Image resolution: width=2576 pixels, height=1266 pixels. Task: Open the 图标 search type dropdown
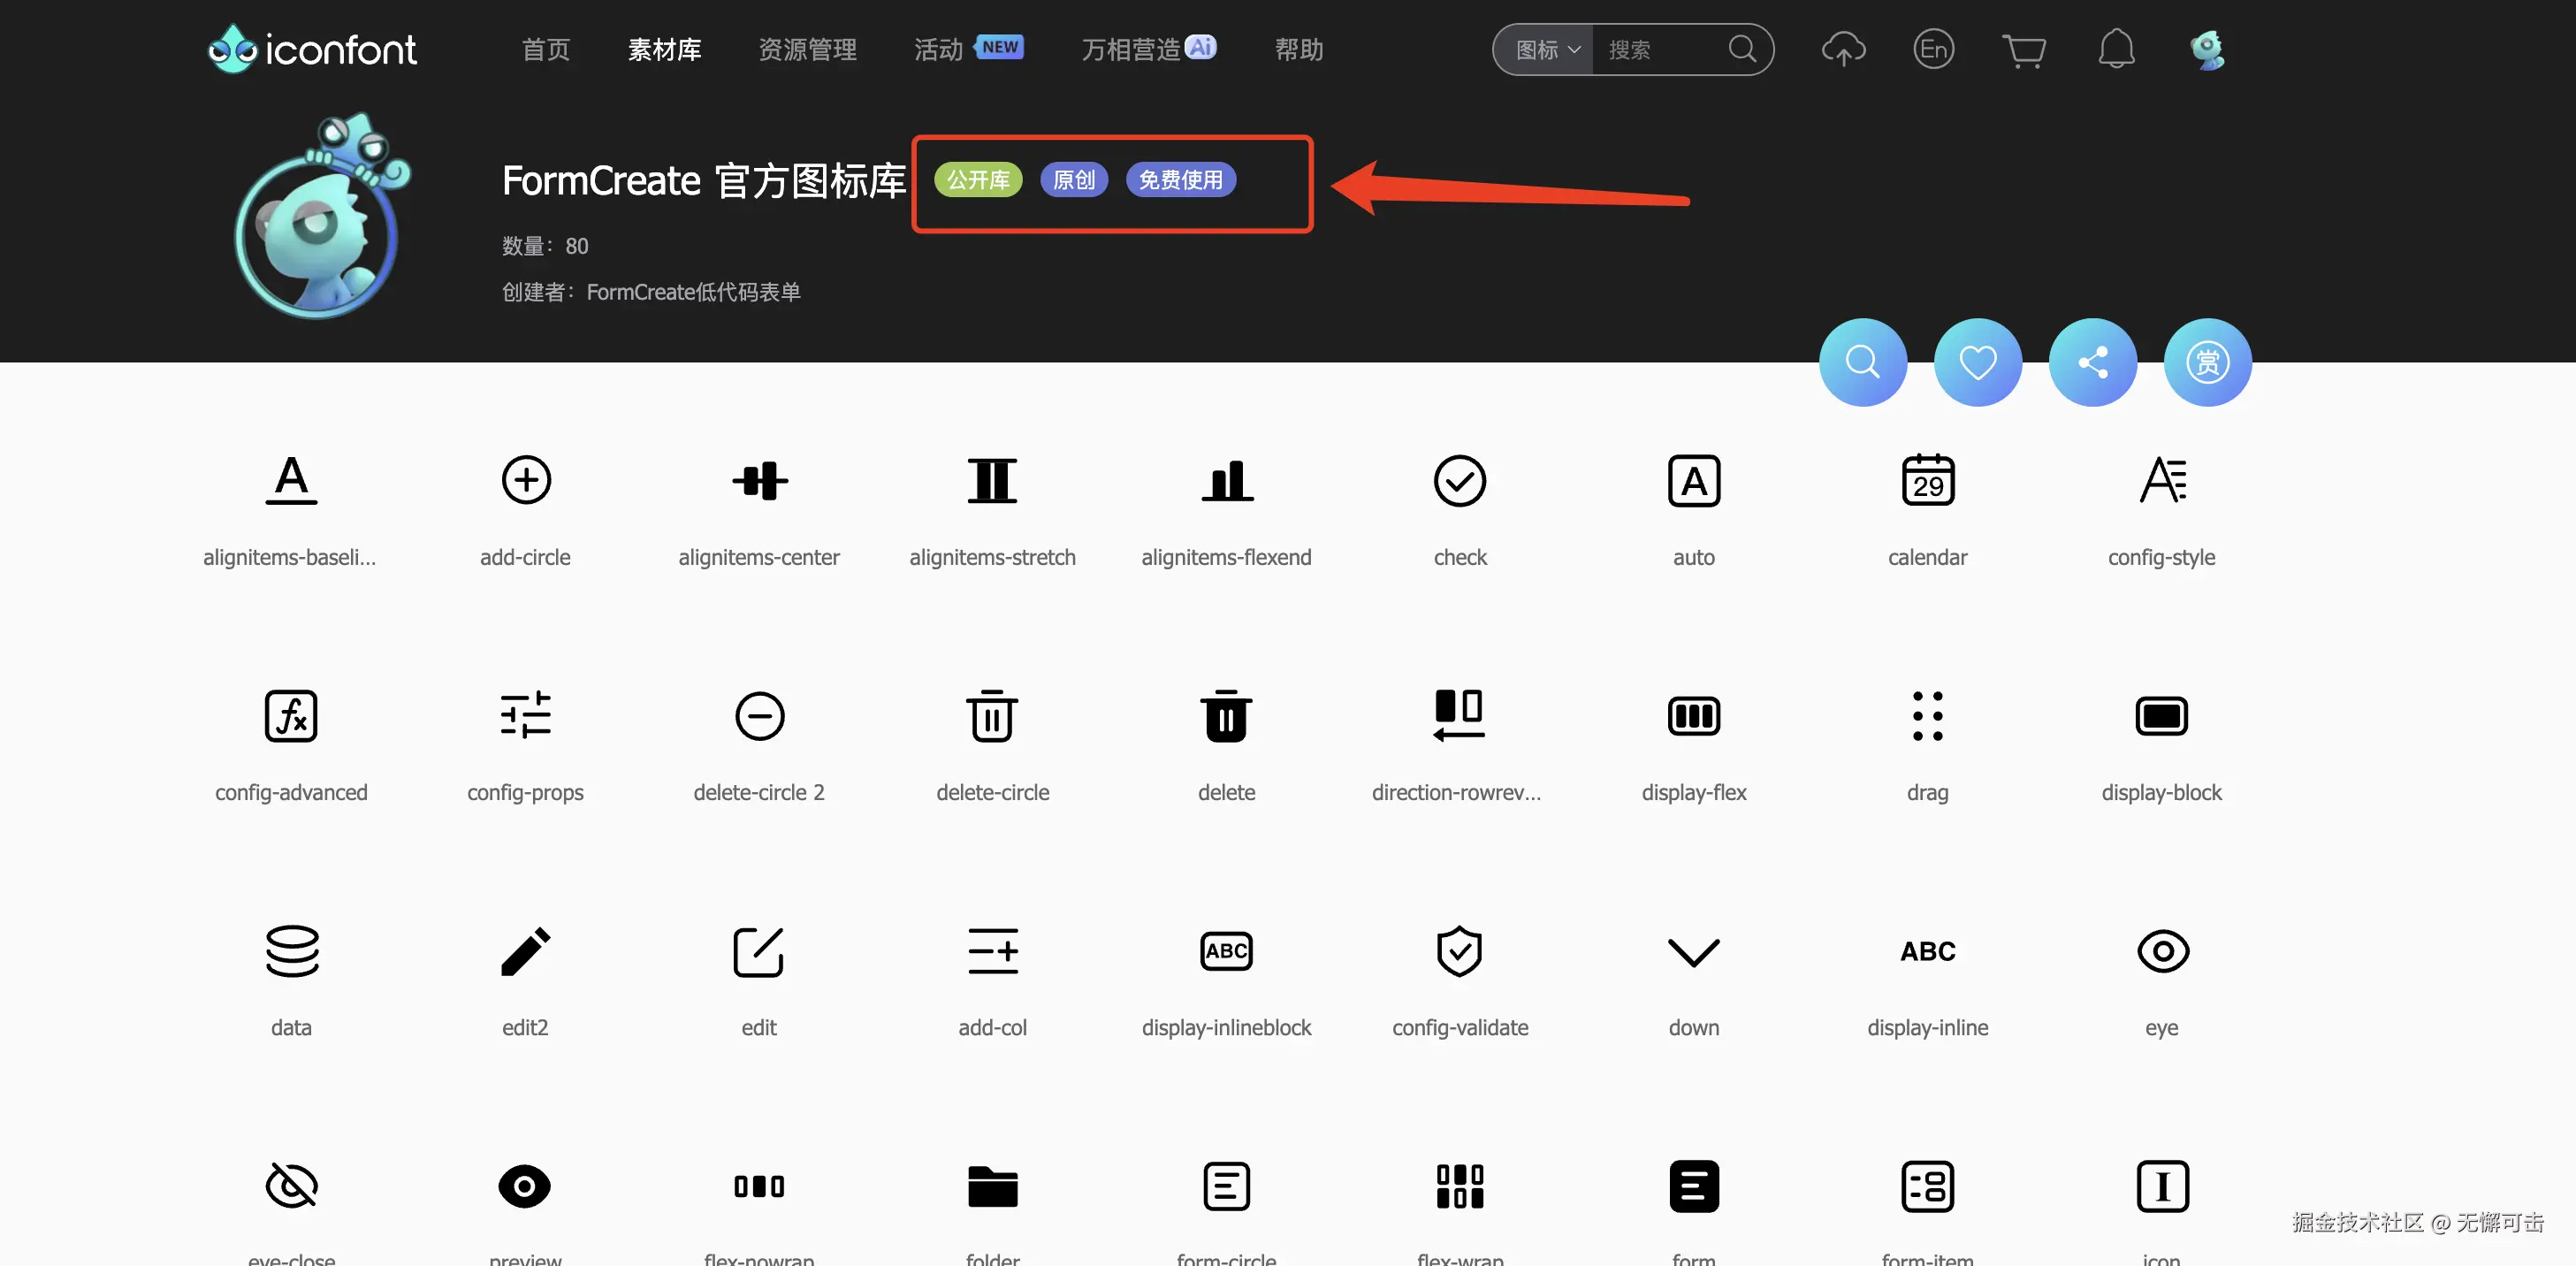pos(1546,50)
